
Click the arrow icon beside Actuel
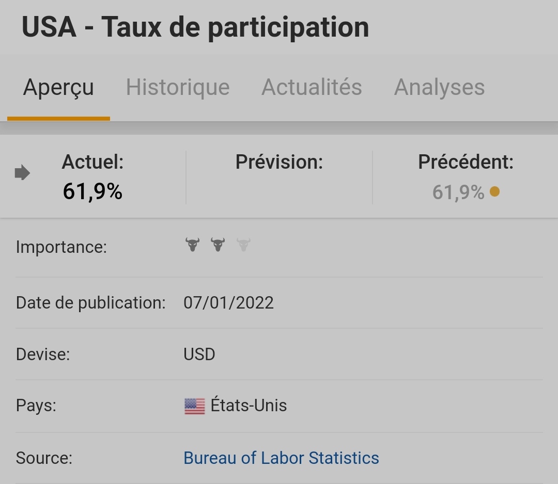[x=22, y=173]
